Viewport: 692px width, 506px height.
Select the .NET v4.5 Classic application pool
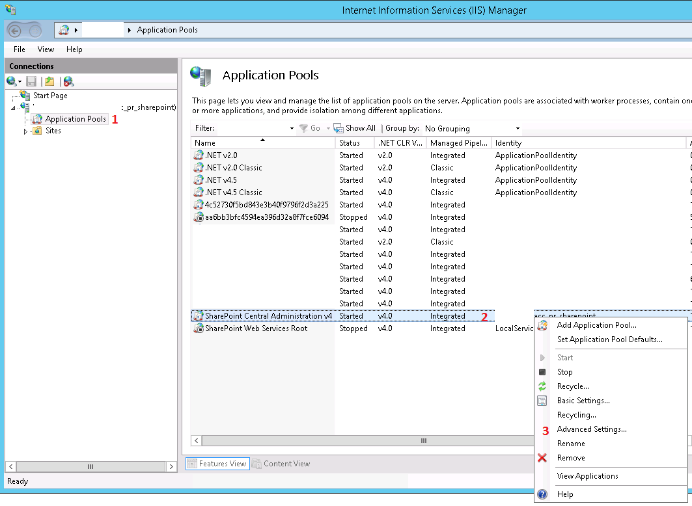tap(233, 193)
